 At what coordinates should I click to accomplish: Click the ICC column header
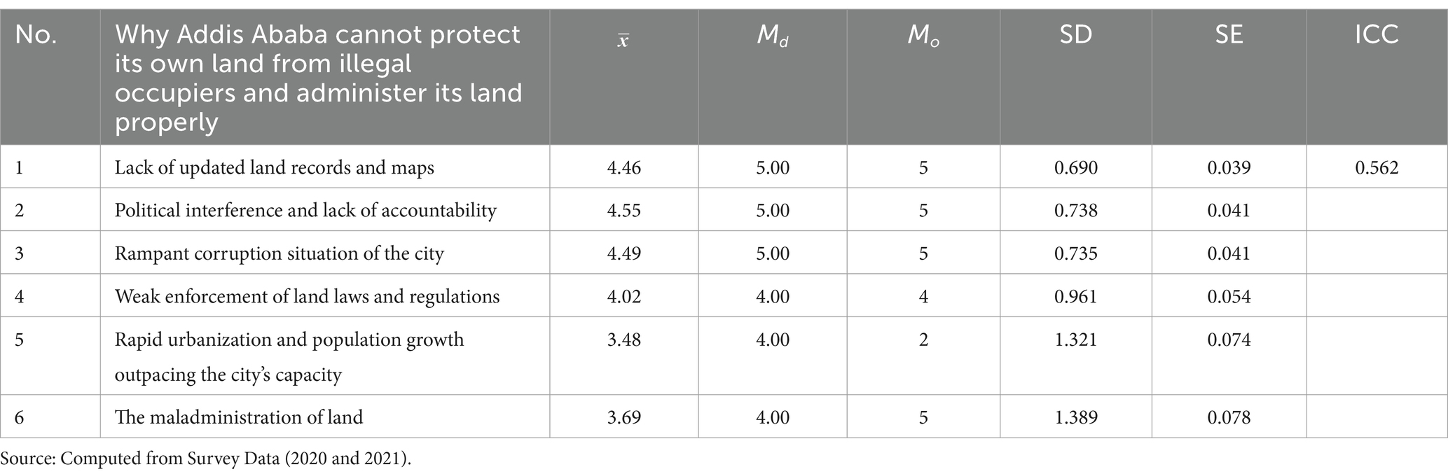click(1376, 34)
